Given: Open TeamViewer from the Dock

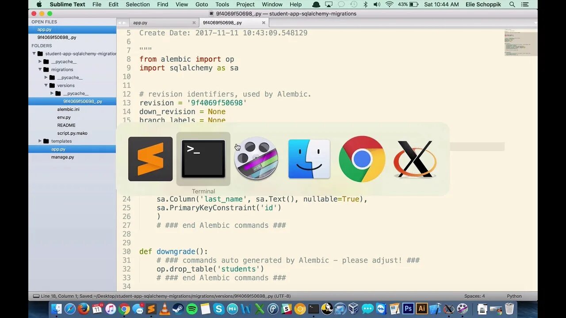Looking at the screenshot, I should 381,309.
